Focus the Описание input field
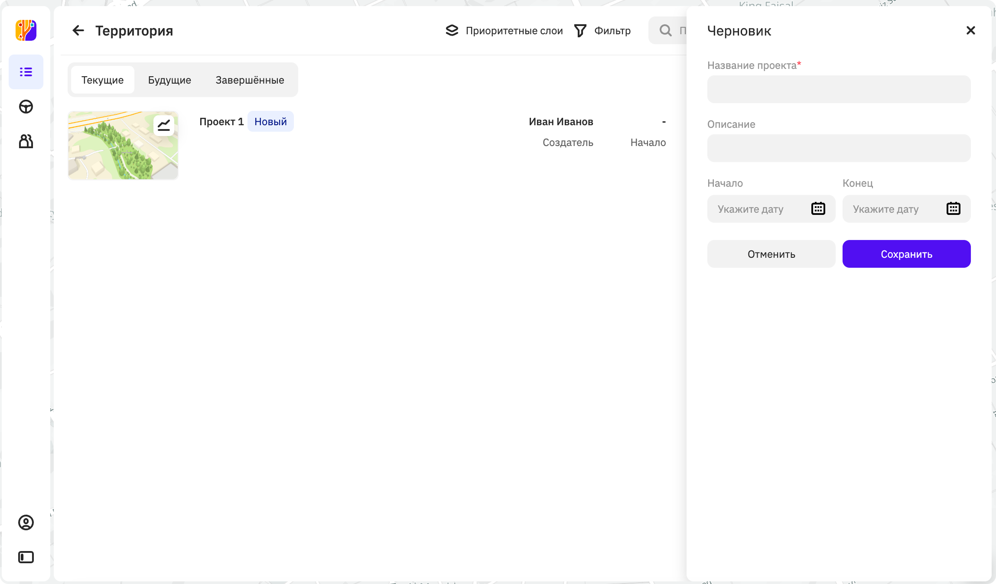 coord(839,148)
